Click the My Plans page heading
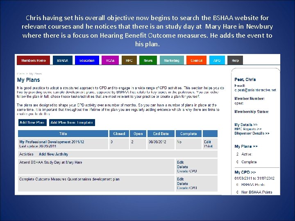This screenshot has width=295, height=221. coord(28,80)
